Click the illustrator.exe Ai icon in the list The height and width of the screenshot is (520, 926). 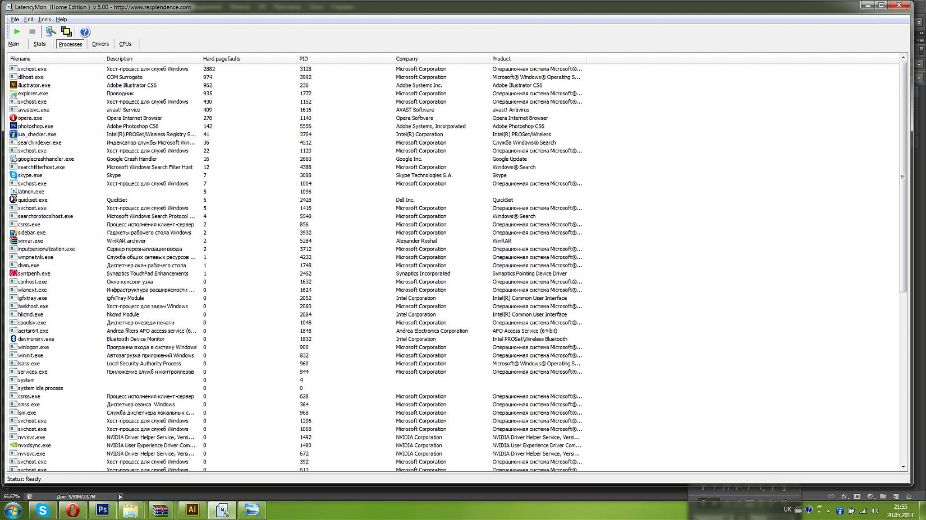tap(13, 85)
